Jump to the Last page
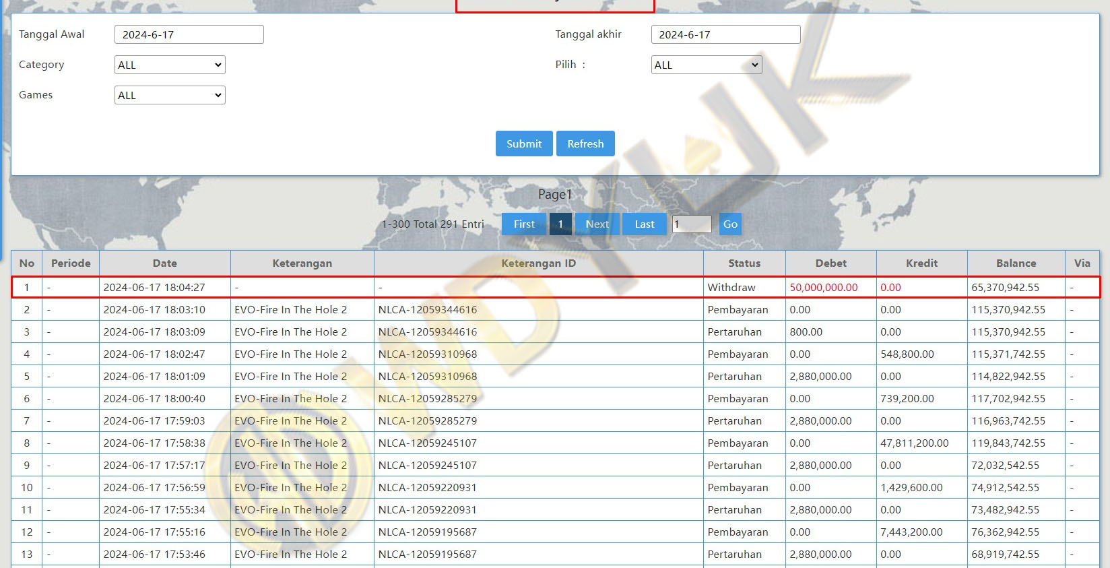 [x=645, y=224]
